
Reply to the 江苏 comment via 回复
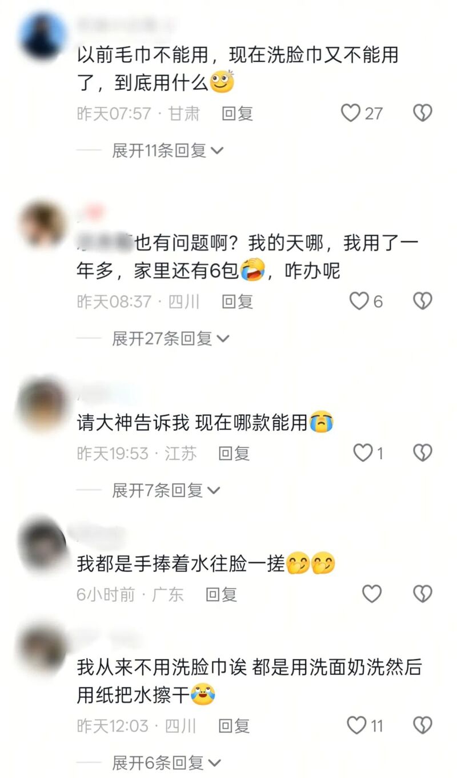tap(234, 453)
